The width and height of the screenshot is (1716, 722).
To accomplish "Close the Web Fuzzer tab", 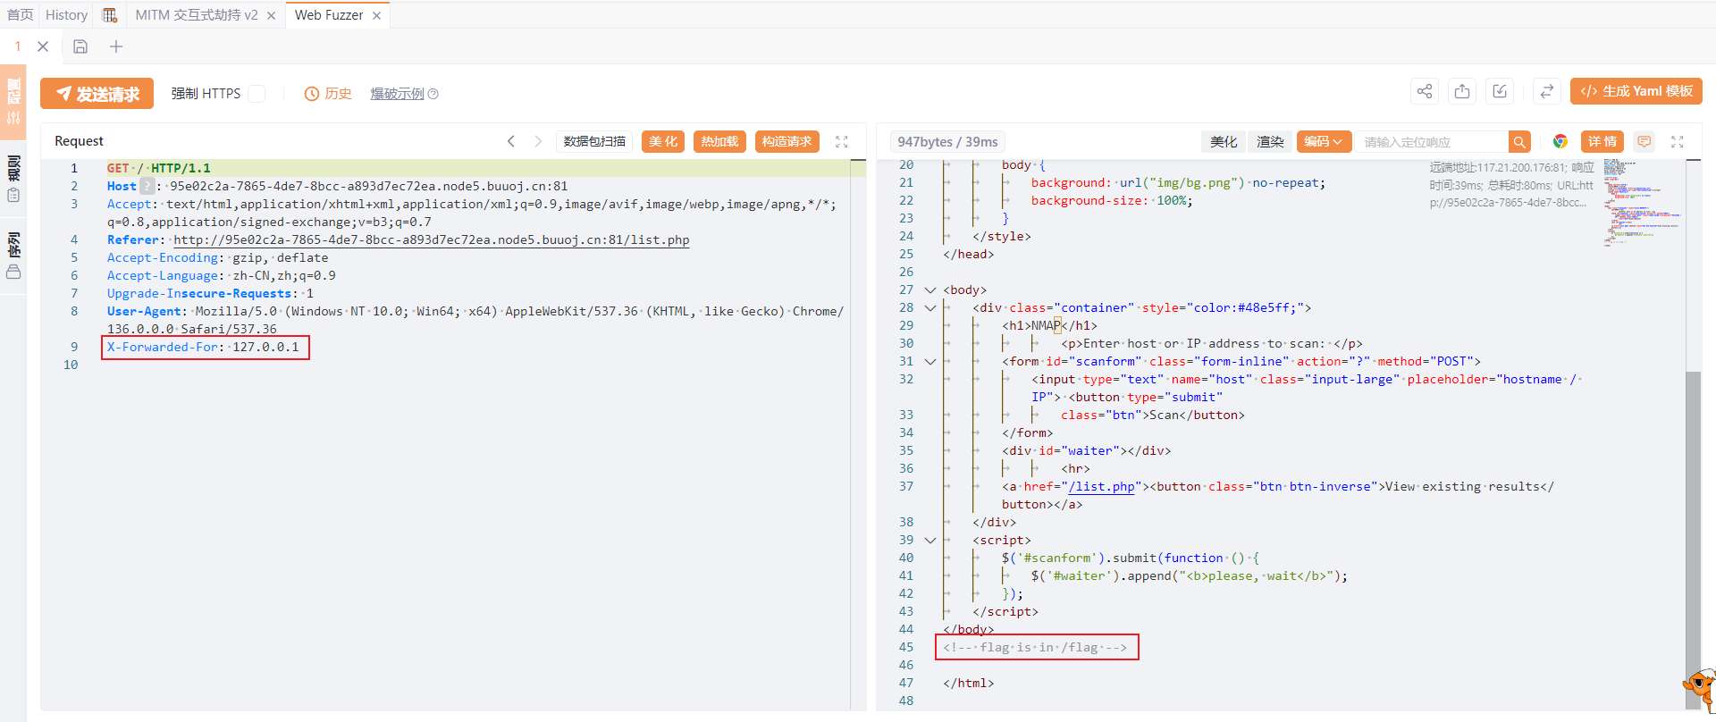I will [376, 15].
